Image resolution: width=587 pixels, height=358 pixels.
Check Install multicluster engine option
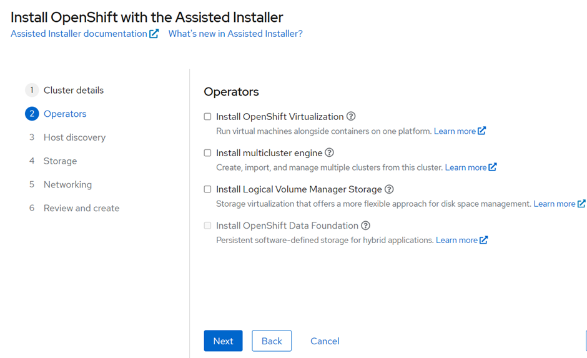tap(207, 153)
